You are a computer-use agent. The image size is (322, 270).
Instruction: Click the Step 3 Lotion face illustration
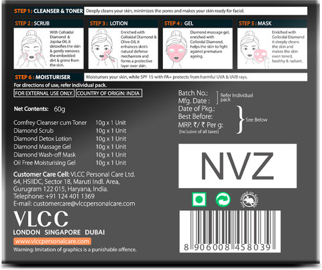tap(104, 48)
